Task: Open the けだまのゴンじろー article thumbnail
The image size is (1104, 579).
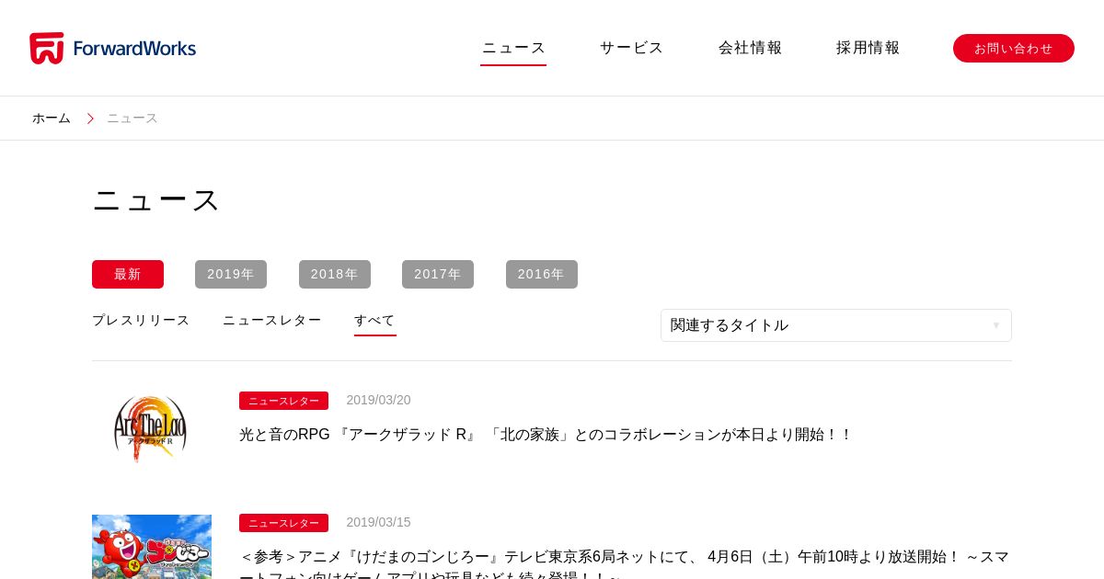Action: 152,547
